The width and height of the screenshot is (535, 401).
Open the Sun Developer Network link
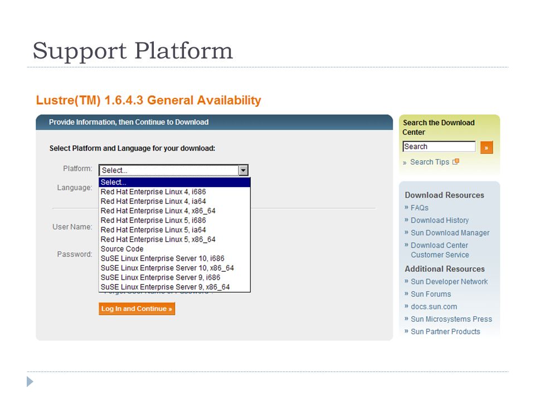[449, 282]
